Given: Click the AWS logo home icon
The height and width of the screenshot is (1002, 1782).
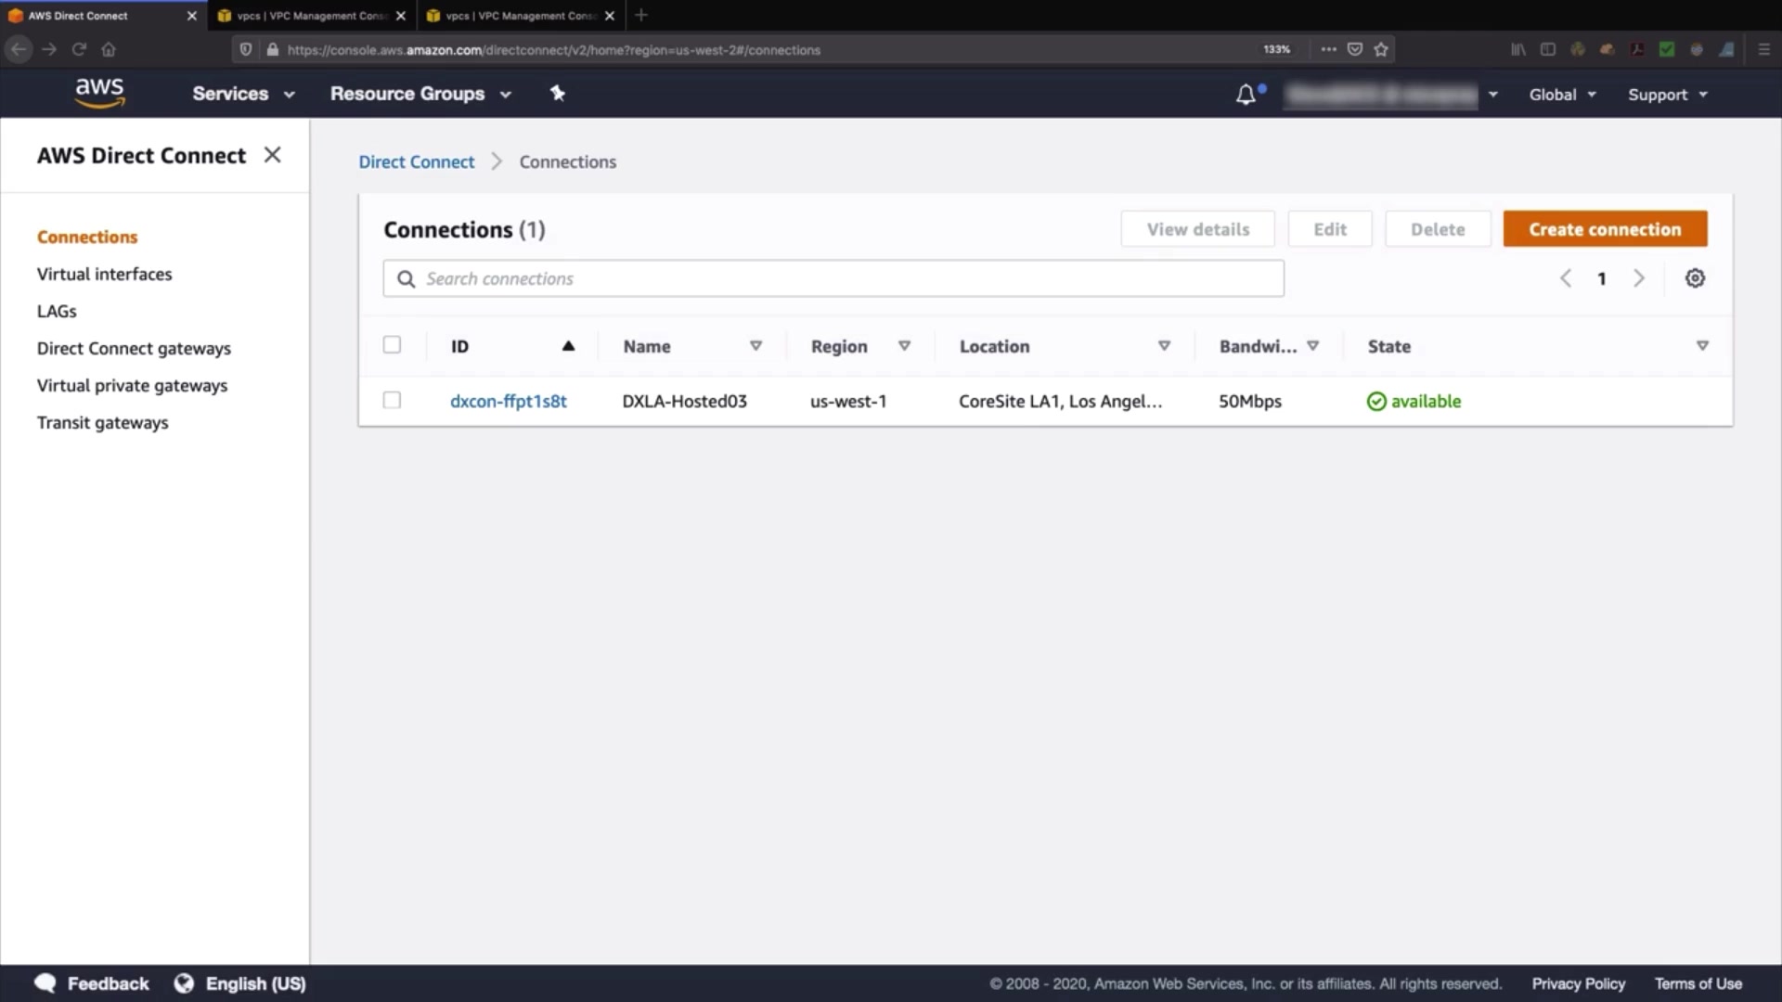Looking at the screenshot, I should point(99,93).
